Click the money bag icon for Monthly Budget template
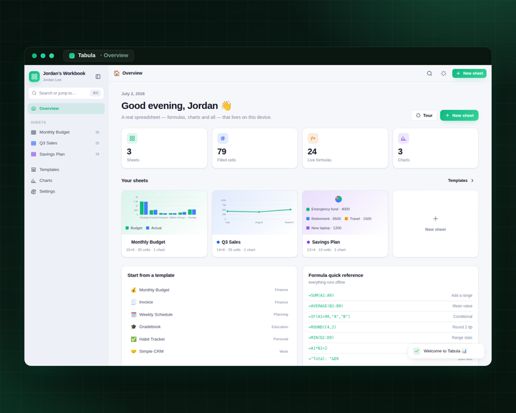 [134, 290]
